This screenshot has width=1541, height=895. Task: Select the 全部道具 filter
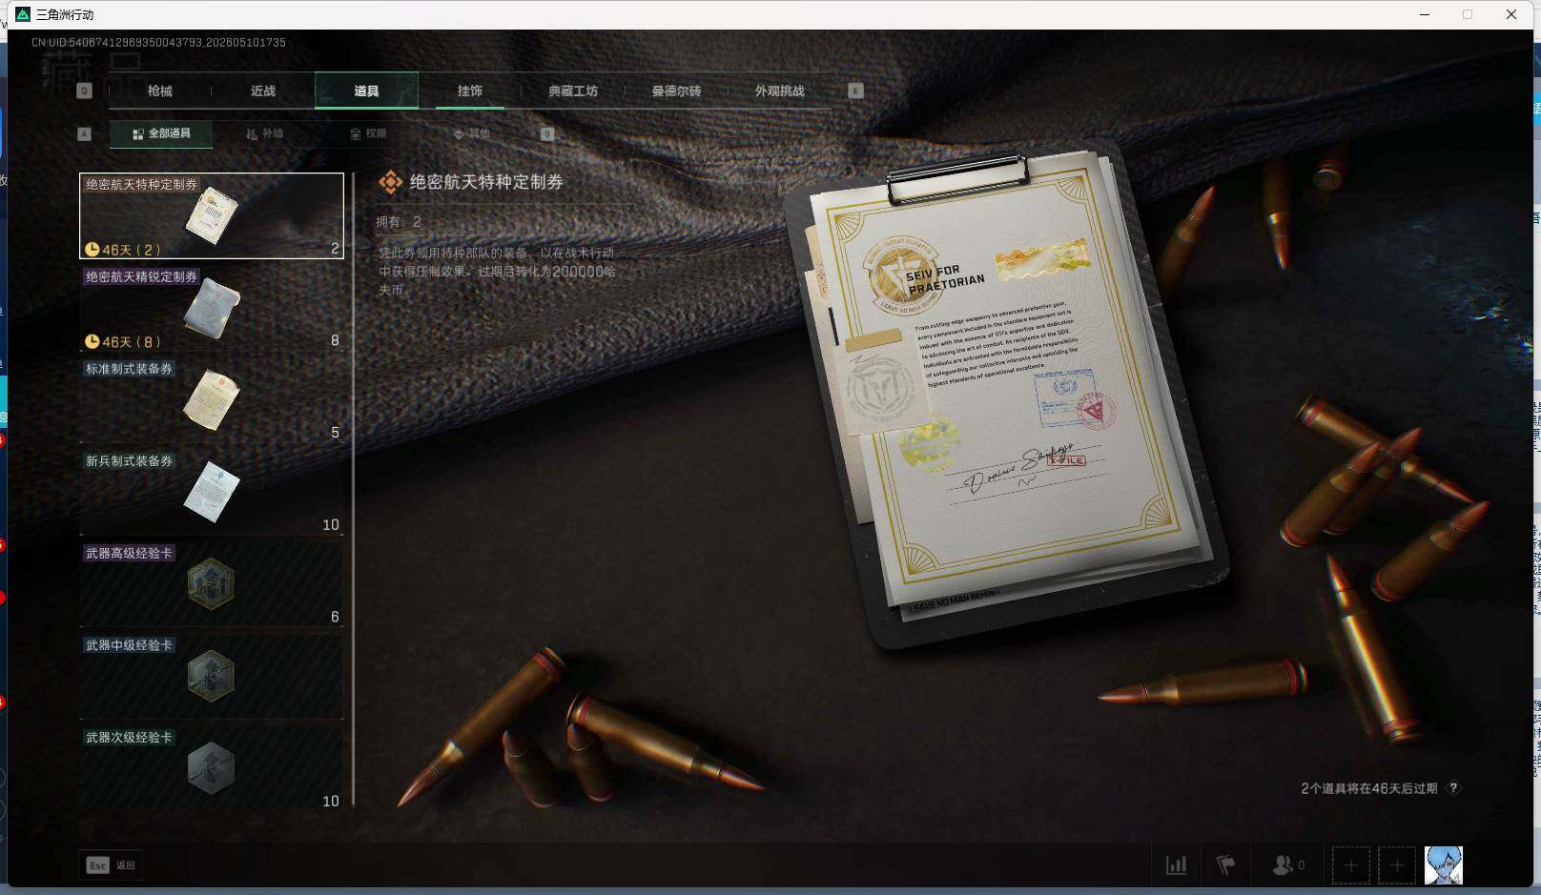pyautogui.click(x=161, y=133)
